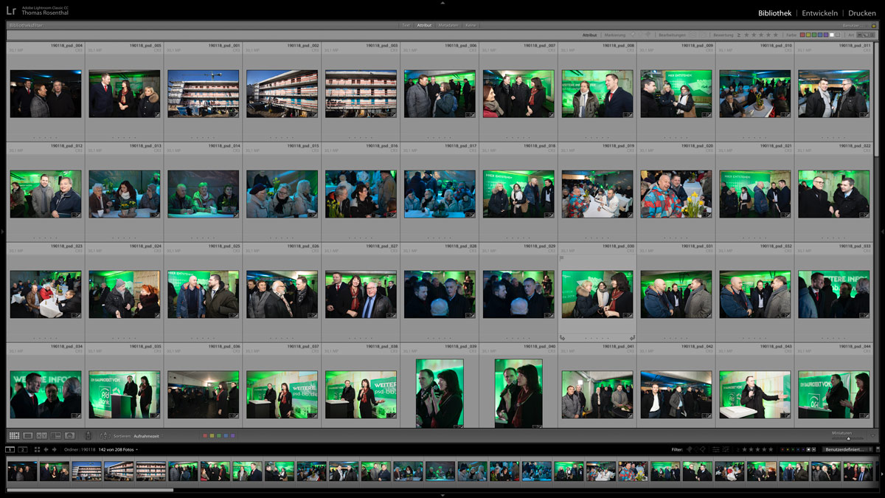Toggle secondary display button 2
The width and height of the screenshot is (885, 498).
(x=23, y=449)
